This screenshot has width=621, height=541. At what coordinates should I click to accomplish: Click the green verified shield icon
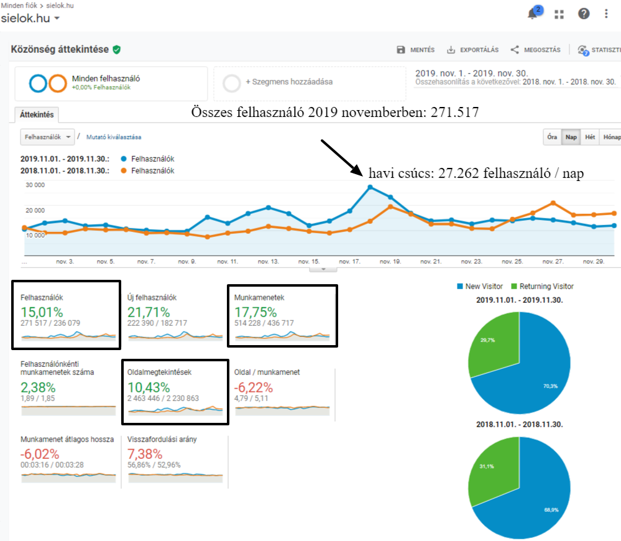[x=117, y=49]
